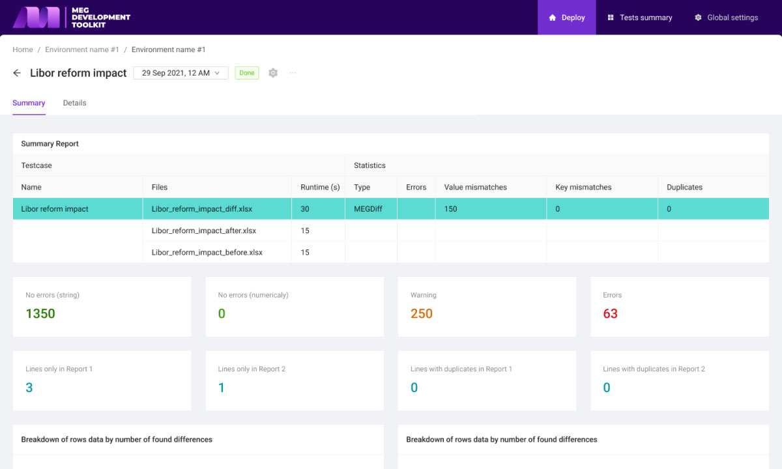Click the MEG Development Toolkit logo

coord(72,18)
